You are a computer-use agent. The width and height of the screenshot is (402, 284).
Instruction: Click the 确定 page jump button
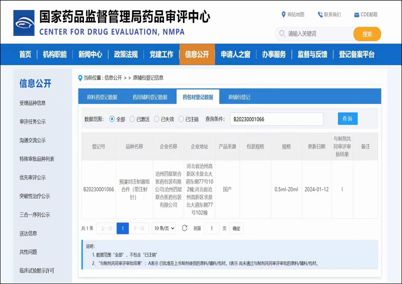[236, 229]
